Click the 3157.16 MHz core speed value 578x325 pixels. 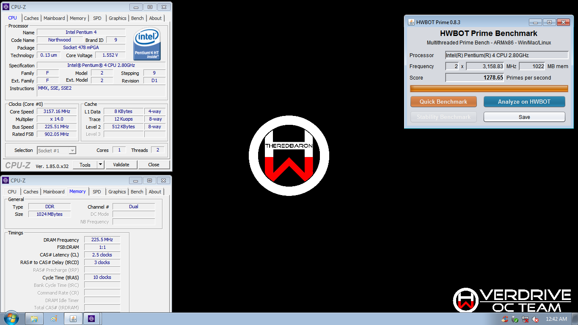click(x=57, y=111)
